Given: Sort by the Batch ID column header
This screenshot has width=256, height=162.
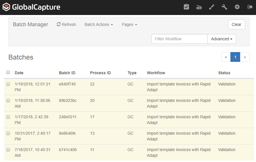Looking at the screenshot, I should [67, 73].
